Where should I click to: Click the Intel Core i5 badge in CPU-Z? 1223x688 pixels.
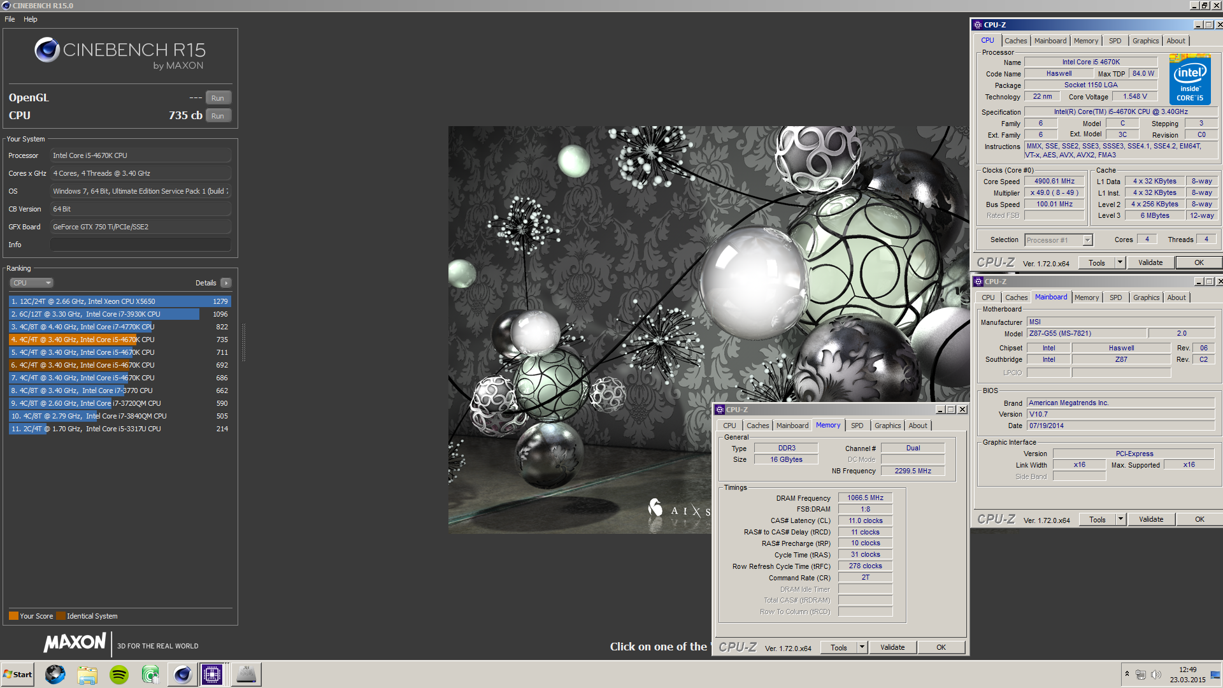tap(1190, 81)
